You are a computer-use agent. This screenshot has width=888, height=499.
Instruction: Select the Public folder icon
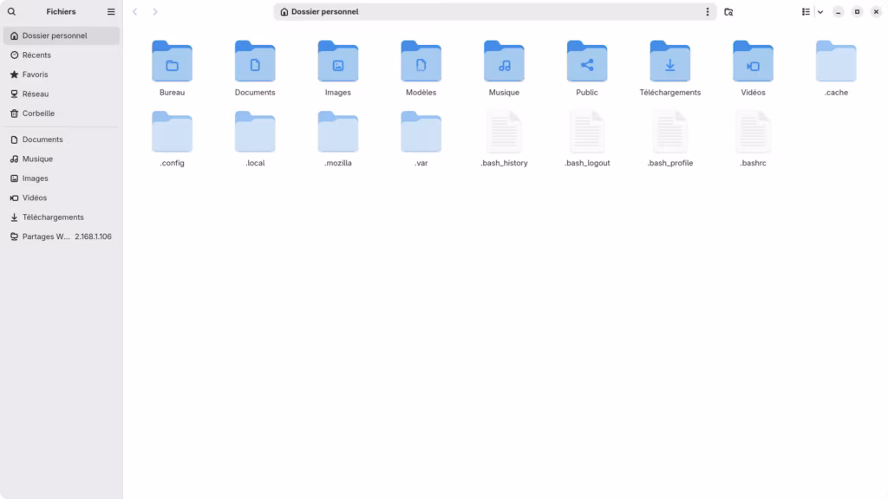(587, 62)
